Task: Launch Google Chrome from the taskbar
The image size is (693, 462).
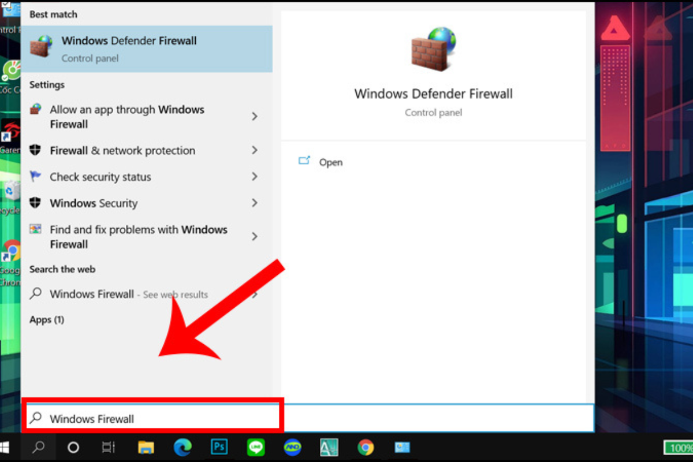Action: [365, 448]
